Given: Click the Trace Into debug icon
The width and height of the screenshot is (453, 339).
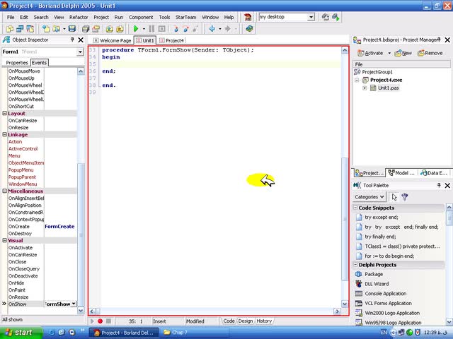Looking at the screenshot, I should coord(176,28).
